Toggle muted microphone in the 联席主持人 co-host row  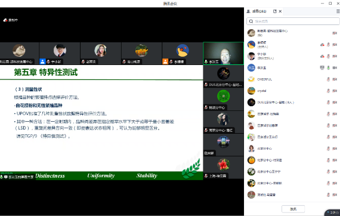(x=329, y=56)
